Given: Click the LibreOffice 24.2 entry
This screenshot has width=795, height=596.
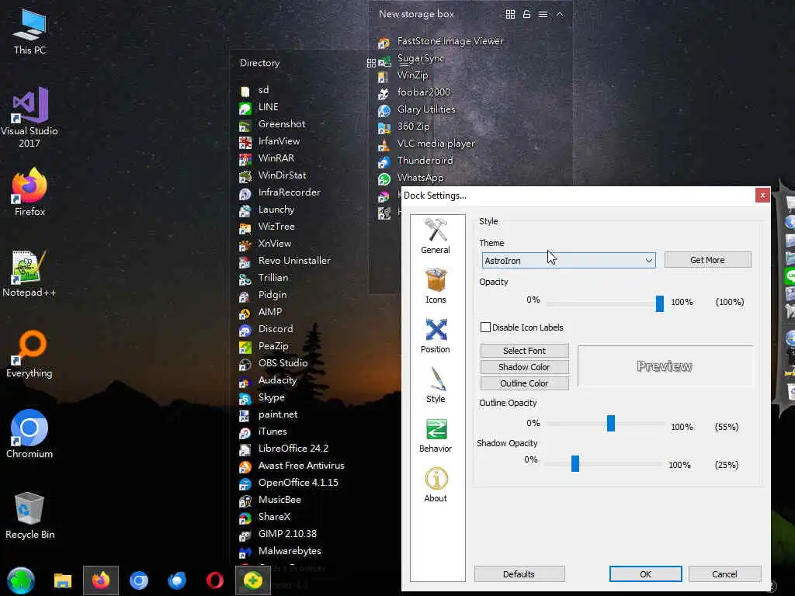Looking at the screenshot, I should [284, 449].
